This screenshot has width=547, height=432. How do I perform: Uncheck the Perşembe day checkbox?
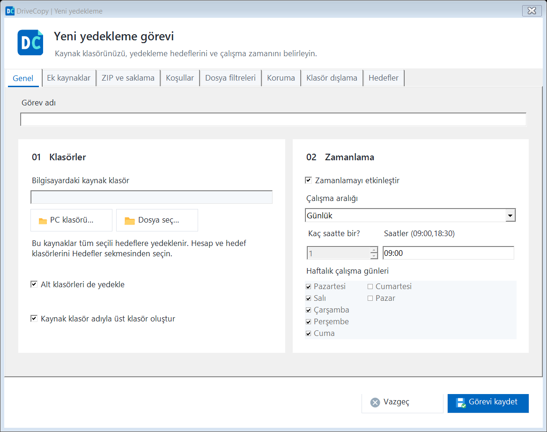click(308, 322)
